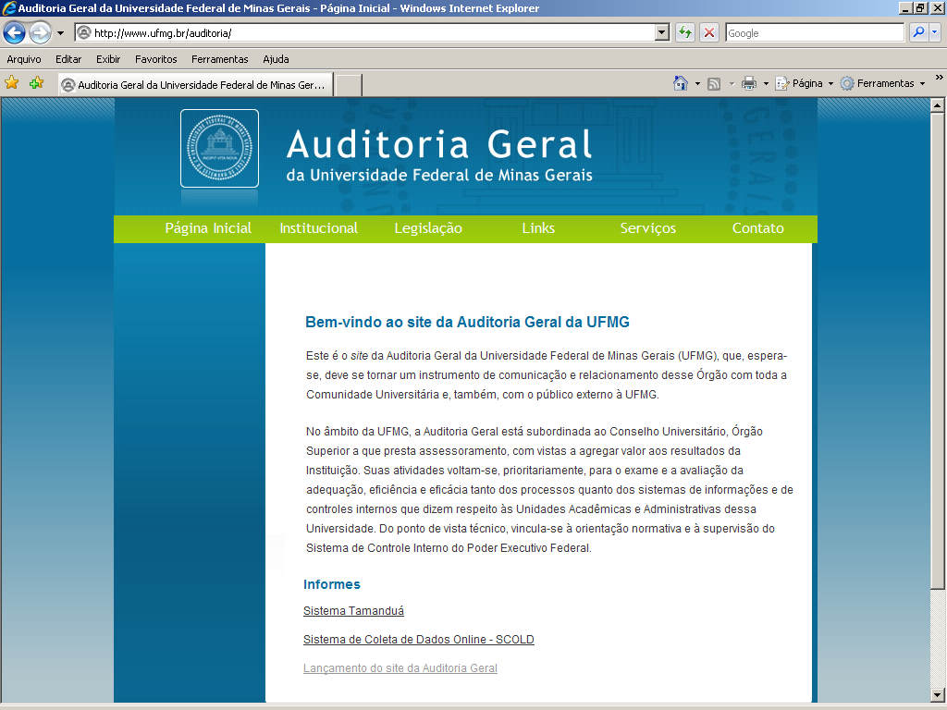947x710 pixels.
Task: Open the Ferramentas gear command bar menu
Action: [x=883, y=83]
